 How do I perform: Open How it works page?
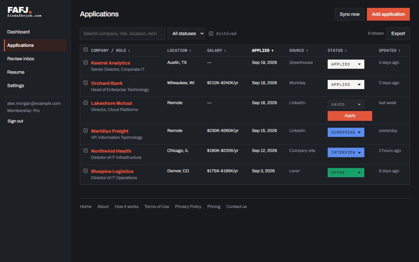point(126,207)
